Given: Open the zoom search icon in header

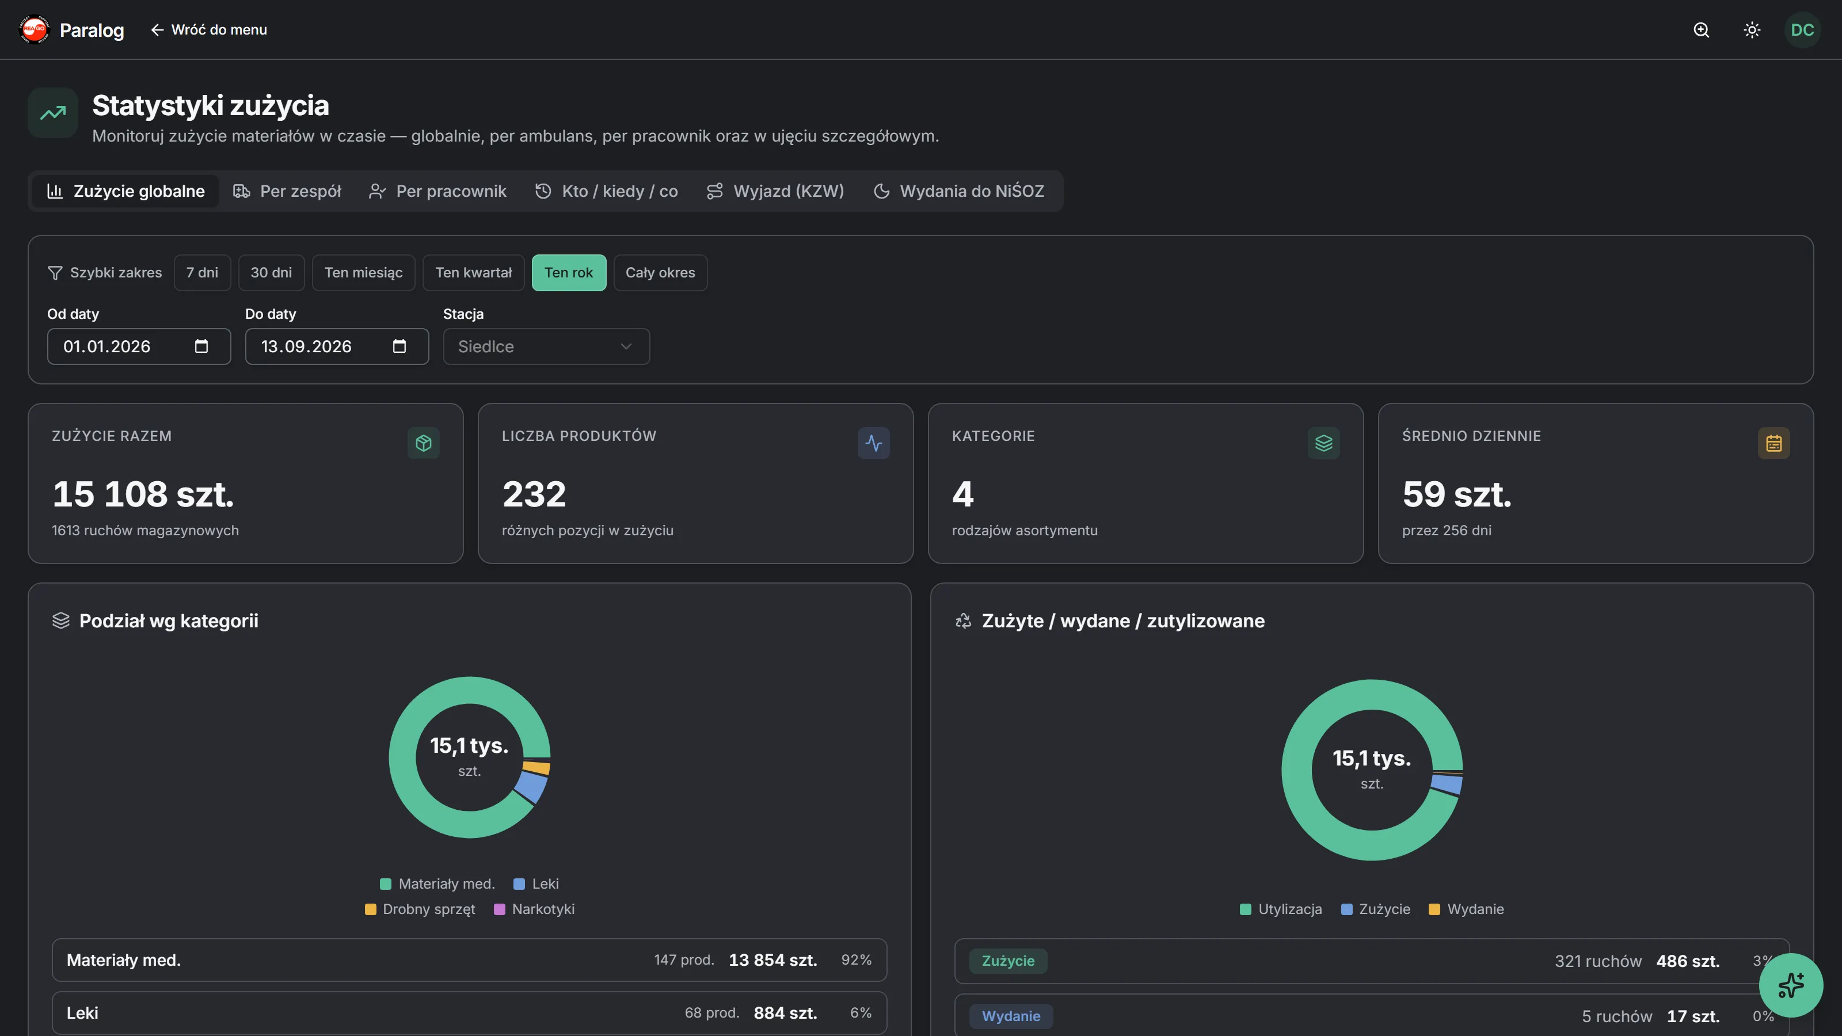Looking at the screenshot, I should tap(1701, 29).
